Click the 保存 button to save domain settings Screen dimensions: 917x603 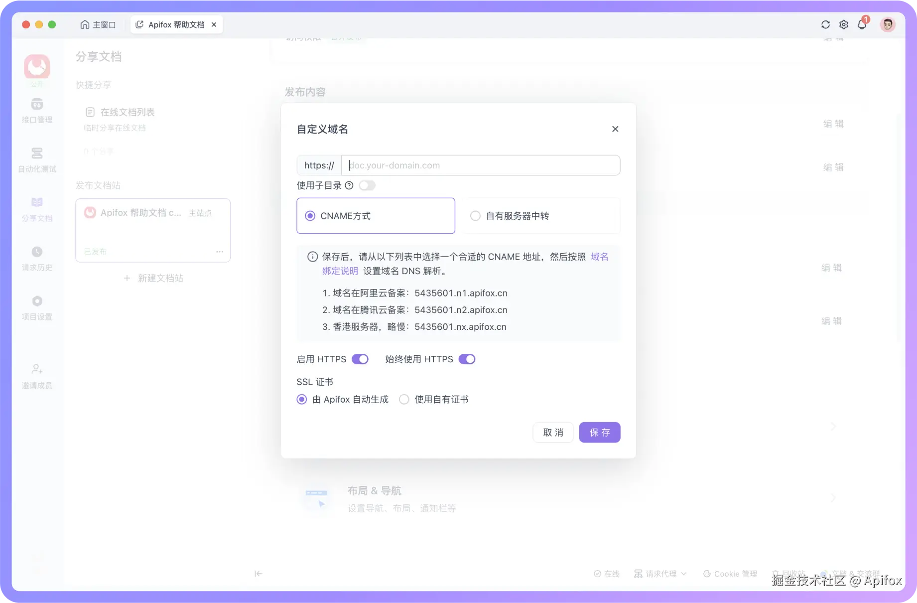600,432
